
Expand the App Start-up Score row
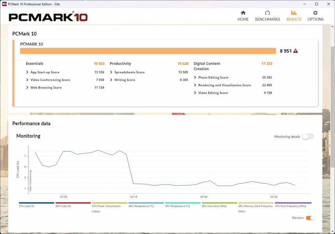(x=65, y=72)
